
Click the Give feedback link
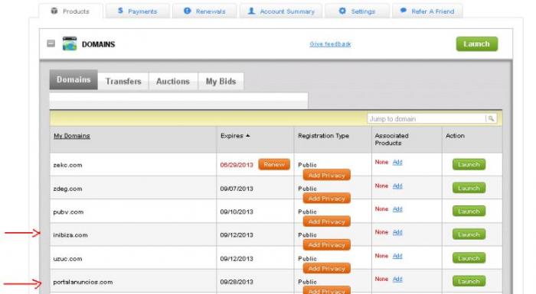[x=330, y=44]
